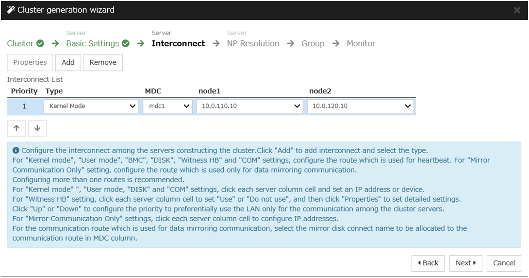This screenshot has height=278, width=529.
Task: Go to the Cluster wizard step
Action: tap(20, 44)
